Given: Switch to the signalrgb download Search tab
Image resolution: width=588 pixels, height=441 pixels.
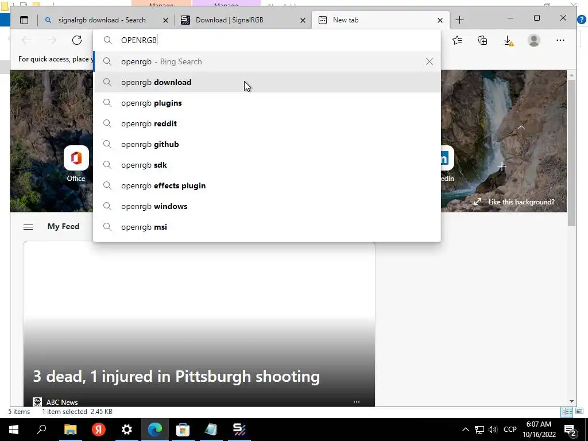Looking at the screenshot, I should click(x=102, y=20).
